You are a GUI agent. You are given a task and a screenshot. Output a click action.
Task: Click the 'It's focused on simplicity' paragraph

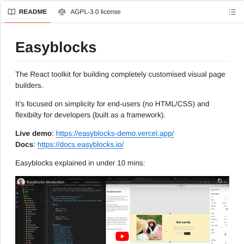(x=112, y=110)
